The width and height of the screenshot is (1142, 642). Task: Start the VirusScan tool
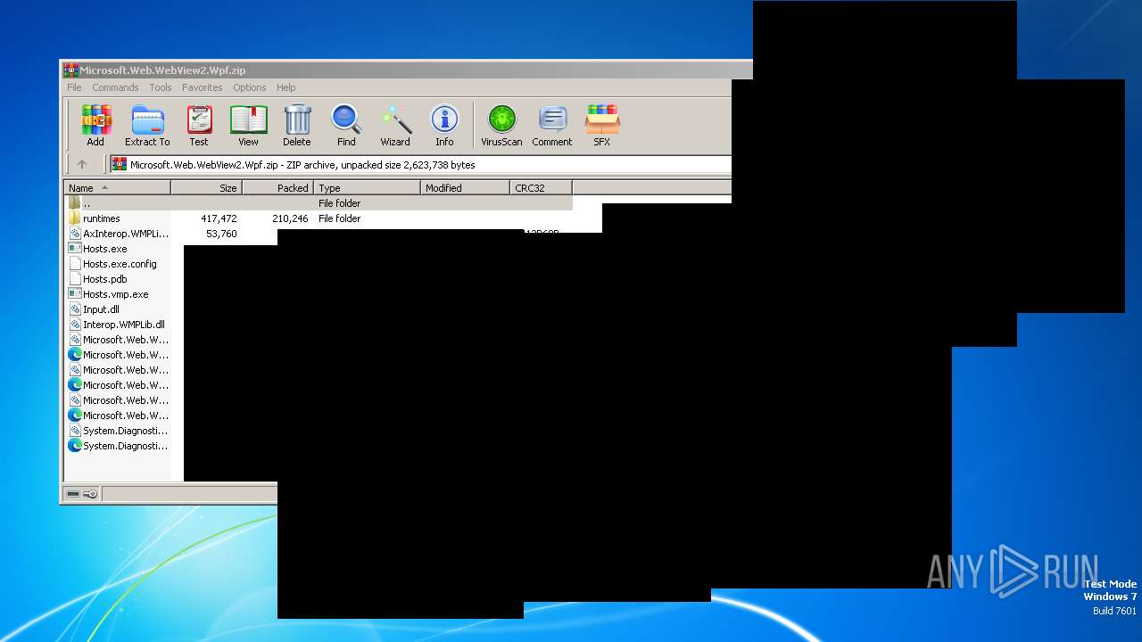[x=501, y=126]
